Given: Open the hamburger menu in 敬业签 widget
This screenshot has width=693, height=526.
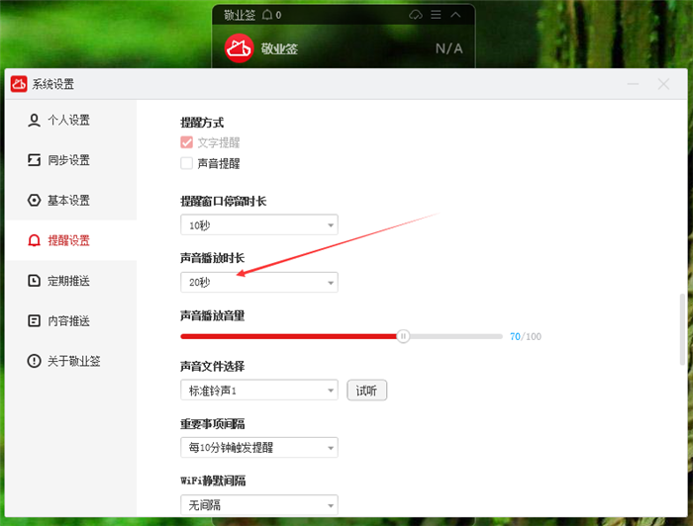Looking at the screenshot, I should [x=436, y=15].
